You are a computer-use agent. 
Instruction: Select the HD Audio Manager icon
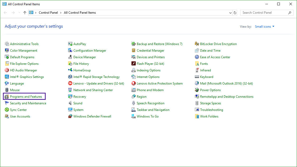7,70
